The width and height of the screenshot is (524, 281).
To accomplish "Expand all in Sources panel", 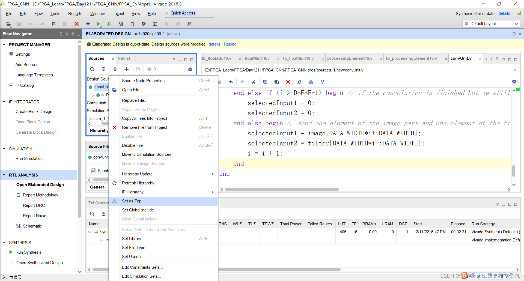I will click(115, 69).
